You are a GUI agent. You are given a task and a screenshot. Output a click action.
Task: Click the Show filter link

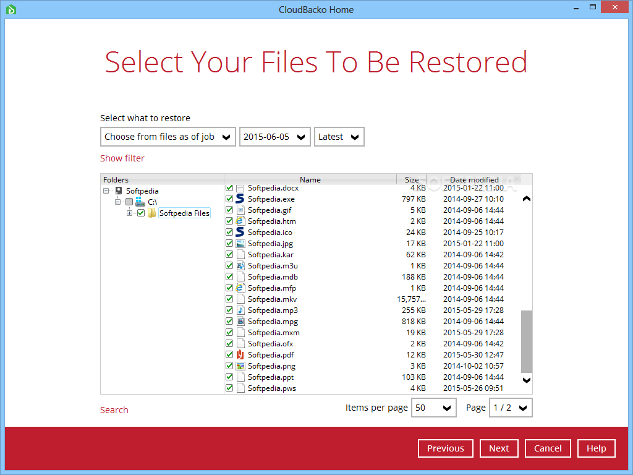(122, 158)
